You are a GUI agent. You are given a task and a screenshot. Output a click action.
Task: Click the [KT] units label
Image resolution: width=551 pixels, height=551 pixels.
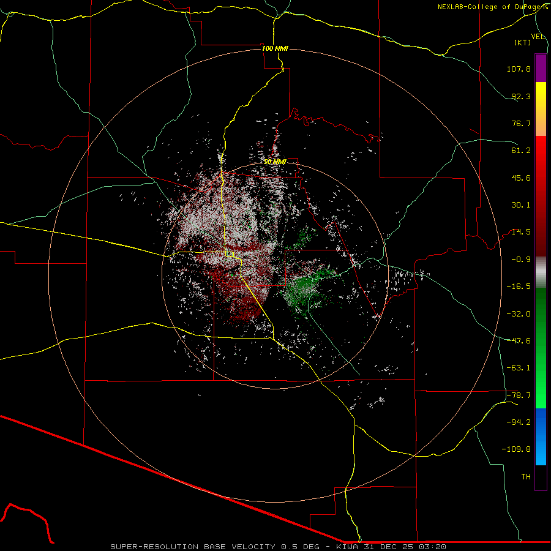point(523,42)
